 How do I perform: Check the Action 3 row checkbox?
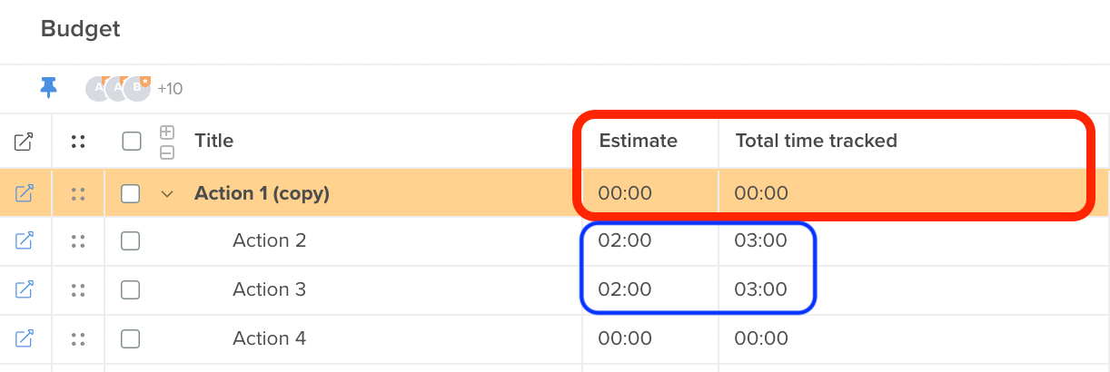pyautogui.click(x=131, y=289)
